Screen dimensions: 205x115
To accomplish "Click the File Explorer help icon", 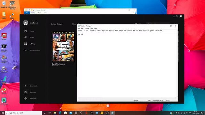I will 135,13.
